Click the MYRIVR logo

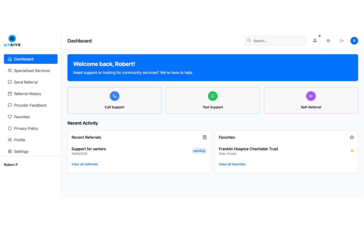pyautogui.click(x=12, y=41)
